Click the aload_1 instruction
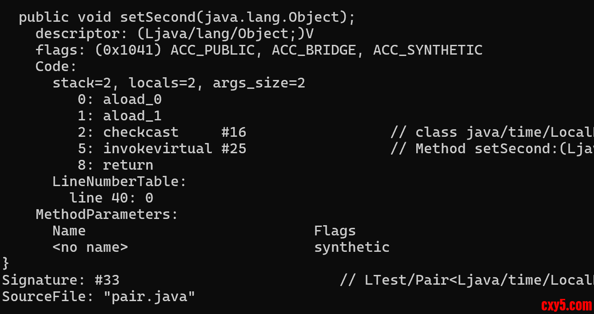The width and height of the screenshot is (594, 314). [x=132, y=116]
